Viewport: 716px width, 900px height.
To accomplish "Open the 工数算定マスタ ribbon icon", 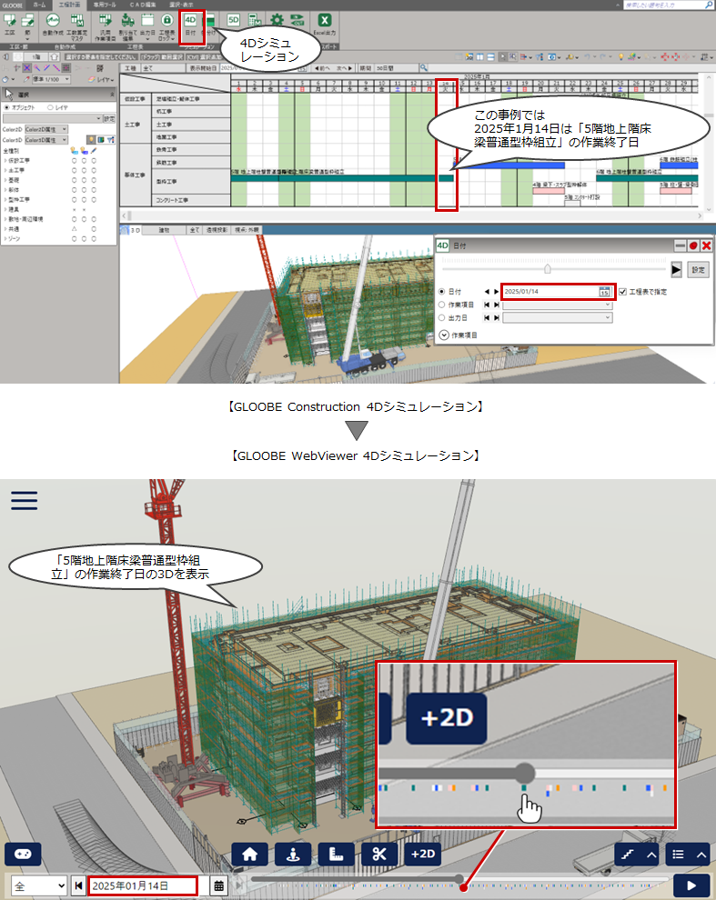I will pos(77,27).
